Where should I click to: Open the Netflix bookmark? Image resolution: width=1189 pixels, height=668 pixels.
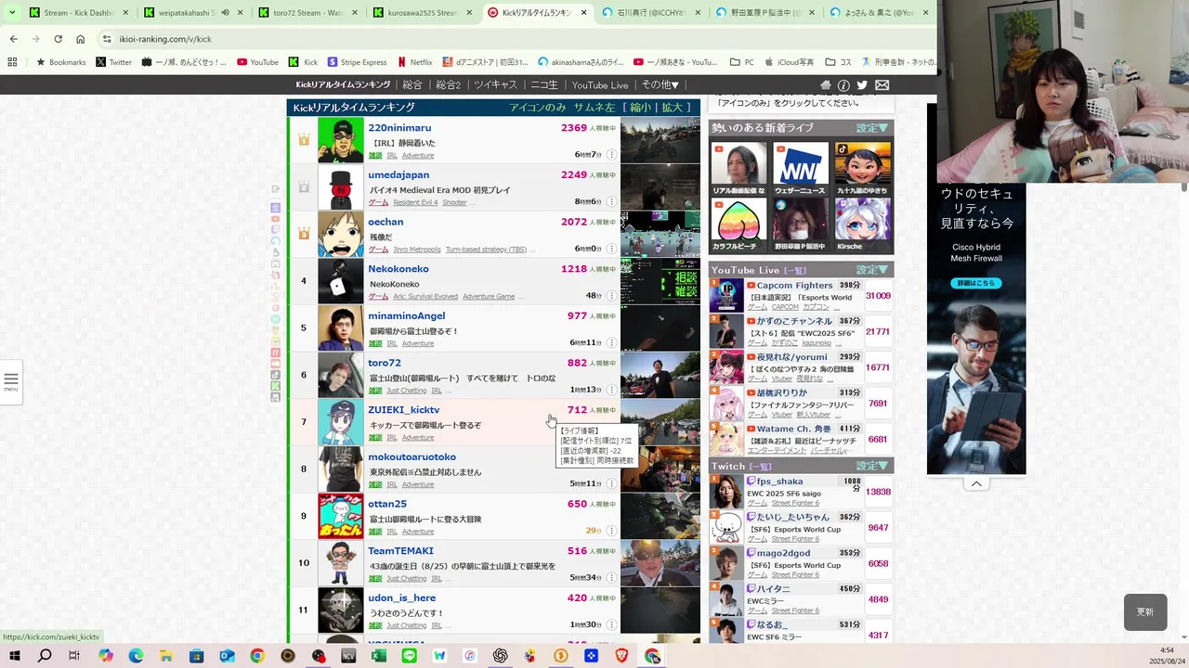[415, 62]
